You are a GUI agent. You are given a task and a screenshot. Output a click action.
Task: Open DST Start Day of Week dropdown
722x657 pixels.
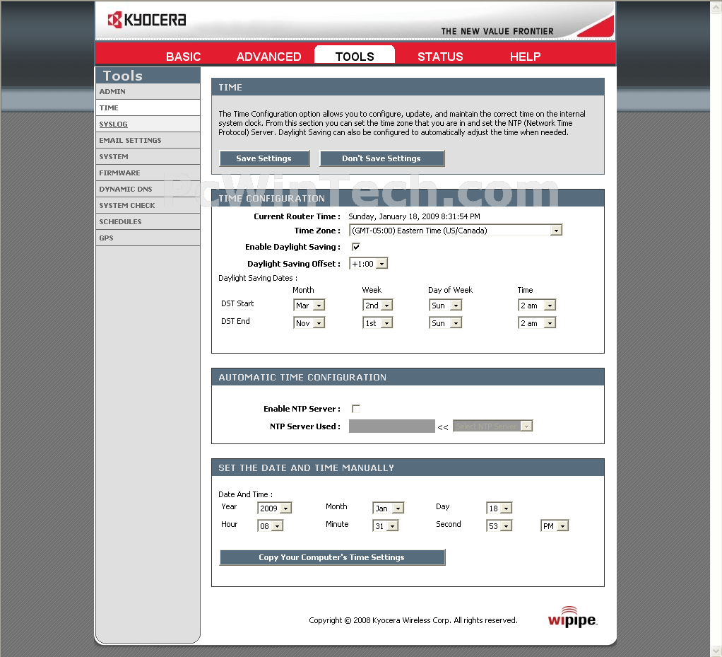click(x=445, y=305)
